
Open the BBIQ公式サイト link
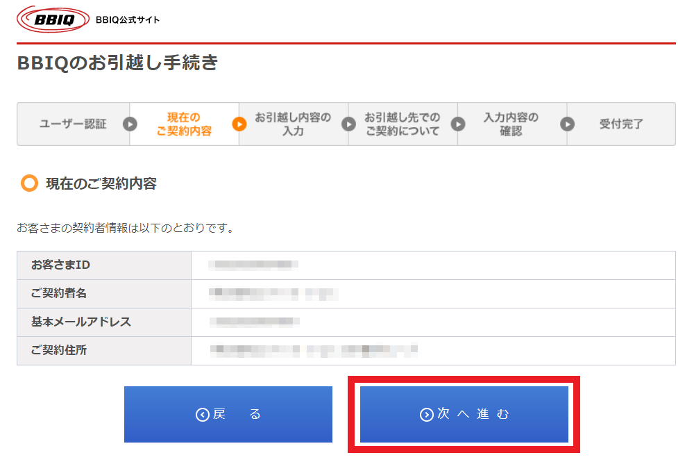tap(128, 19)
